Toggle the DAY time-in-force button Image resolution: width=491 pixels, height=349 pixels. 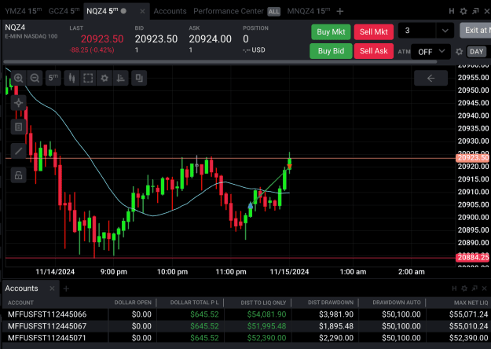pyautogui.click(x=476, y=52)
